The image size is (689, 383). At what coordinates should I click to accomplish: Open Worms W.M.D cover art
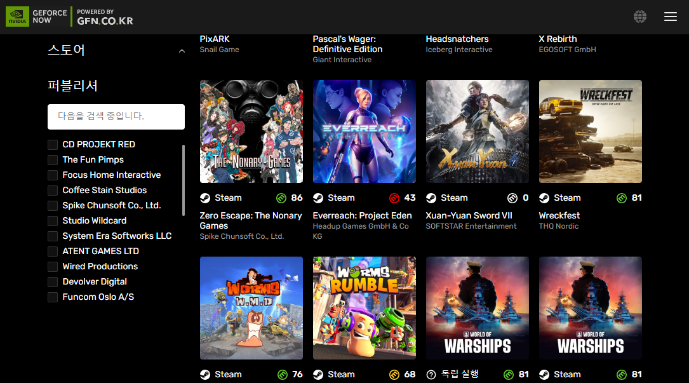pos(251,308)
